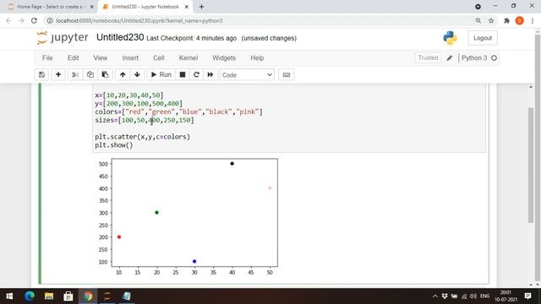Click the Jupyter logo
The width and height of the screenshot is (541, 304).
63,37
